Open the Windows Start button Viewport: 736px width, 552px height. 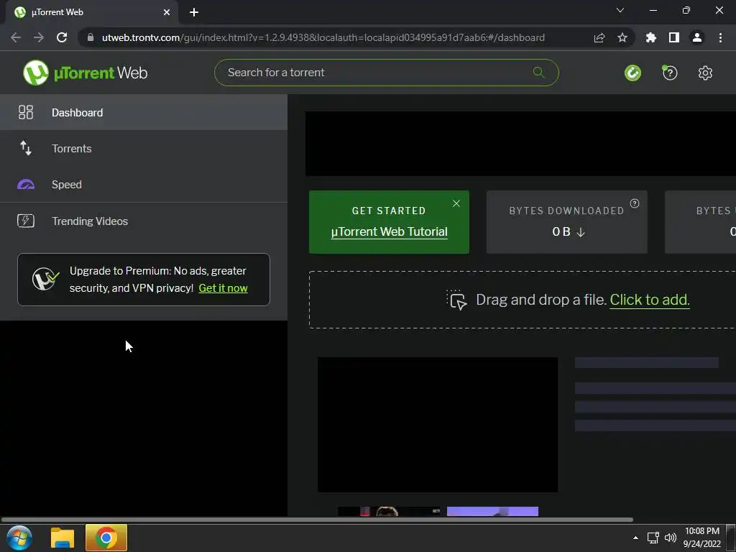pyautogui.click(x=19, y=538)
